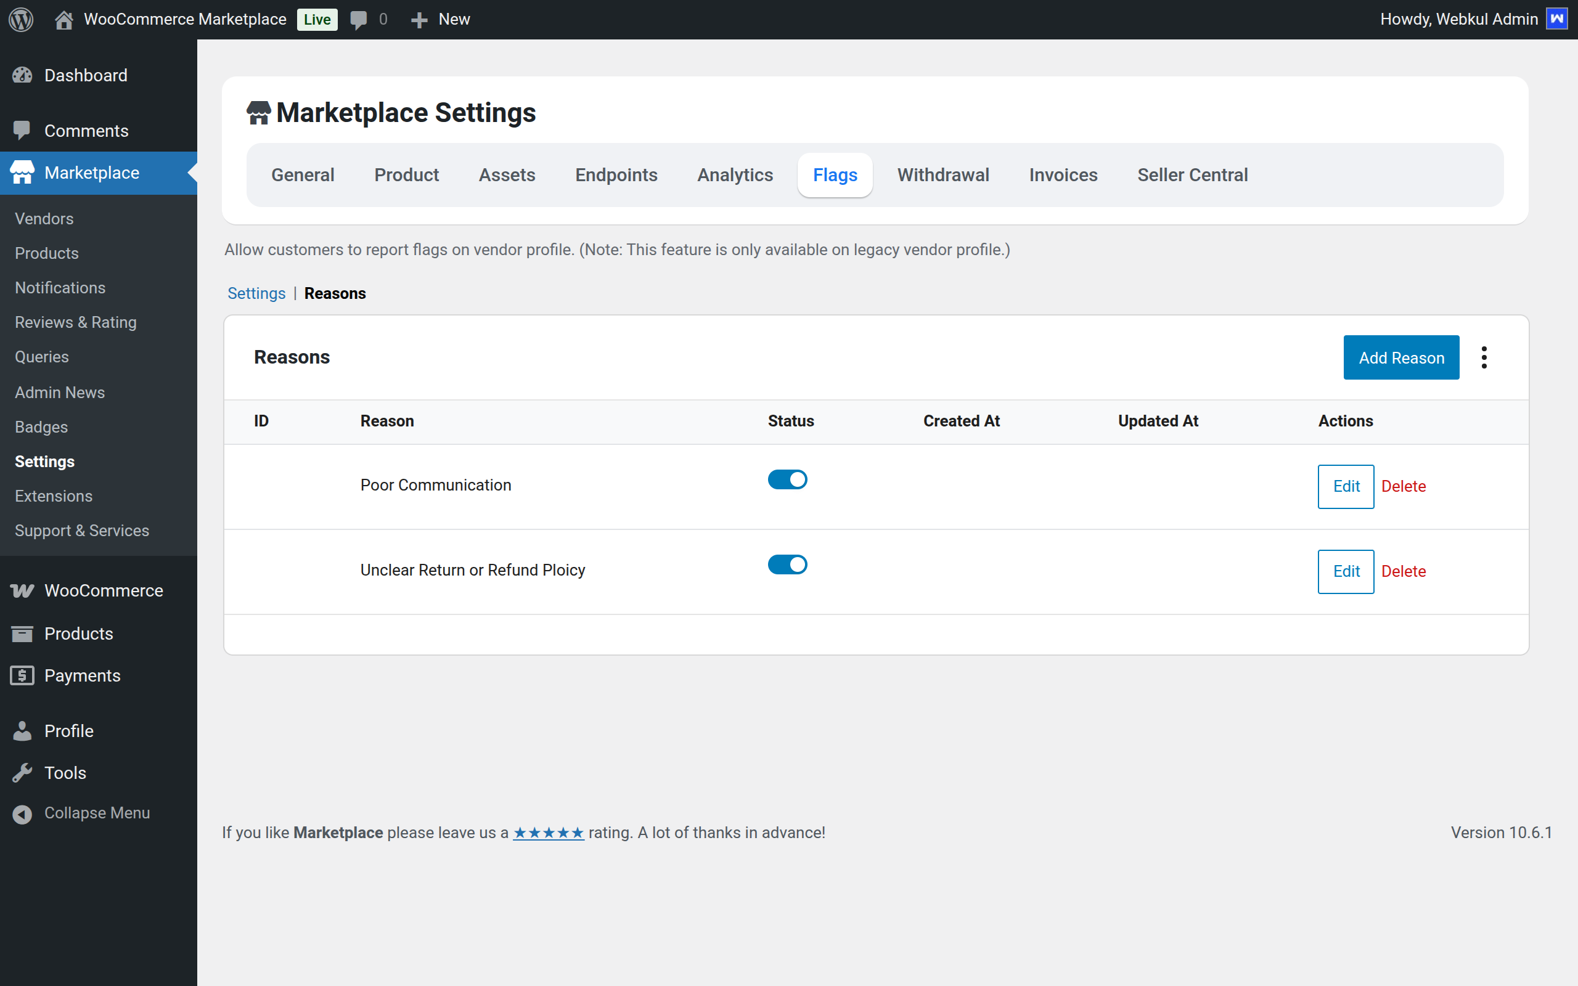Viewport: 1578px width, 986px height.
Task: Open the Tools wrench icon
Action: pos(22,773)
